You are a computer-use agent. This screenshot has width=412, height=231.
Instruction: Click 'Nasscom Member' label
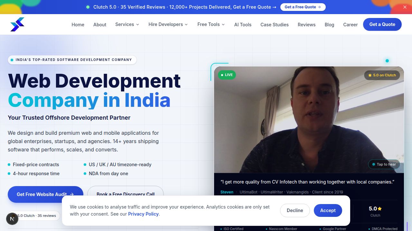point(283,229)
